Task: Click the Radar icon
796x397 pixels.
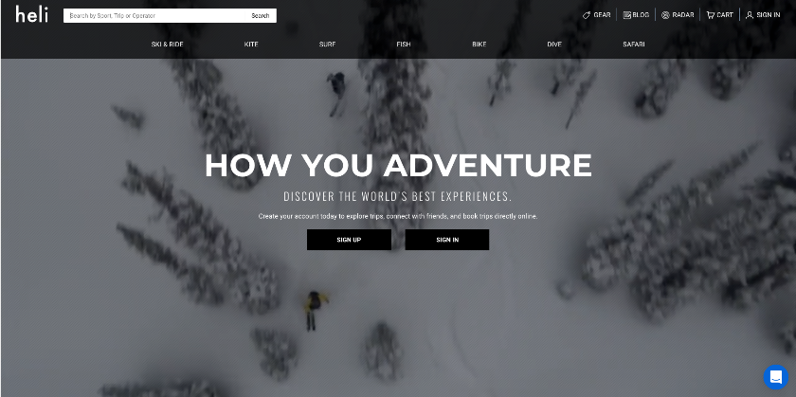Action: [665, 15]
